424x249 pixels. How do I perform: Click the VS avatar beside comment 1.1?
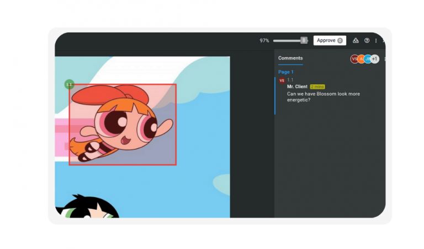coord(282,80)
